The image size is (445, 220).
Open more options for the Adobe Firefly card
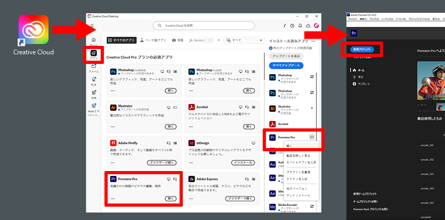click(112, 162)
